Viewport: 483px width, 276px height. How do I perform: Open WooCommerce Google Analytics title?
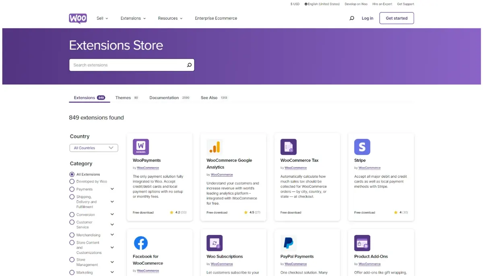click(229, 164)
